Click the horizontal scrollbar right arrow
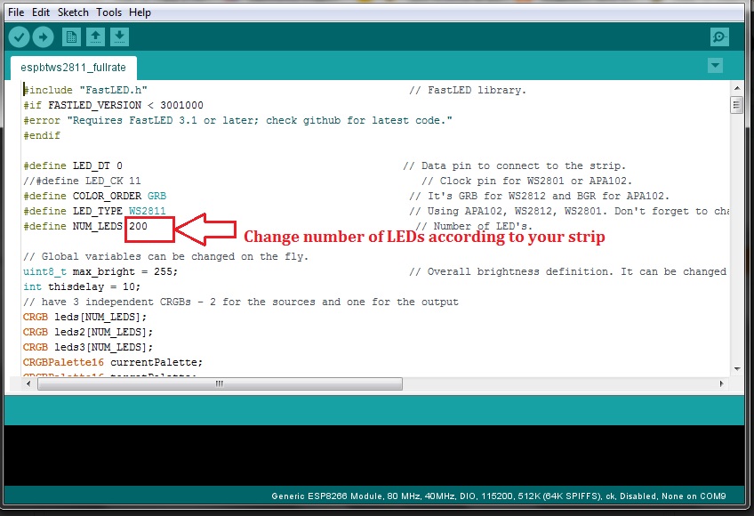Screen dimensions: 754x516 coord(721,383)
